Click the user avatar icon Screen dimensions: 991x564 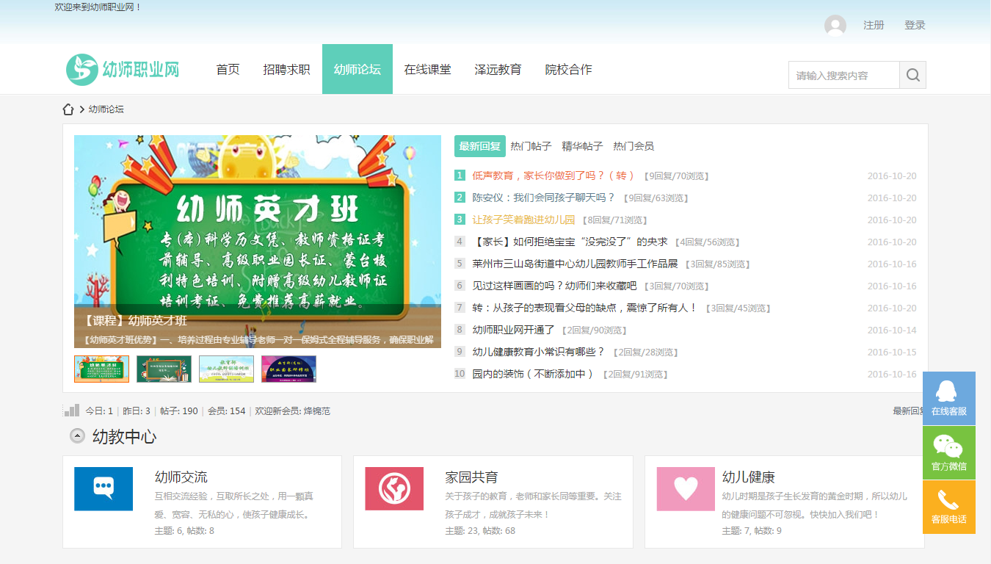tap(835, 26)
